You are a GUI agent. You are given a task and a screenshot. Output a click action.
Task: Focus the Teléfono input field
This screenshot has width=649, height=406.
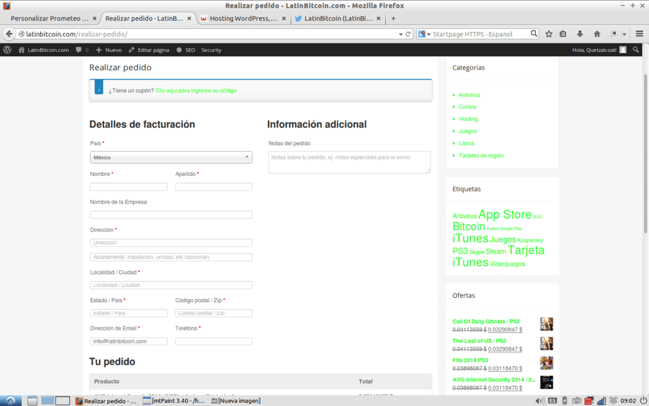click(214, 341)
